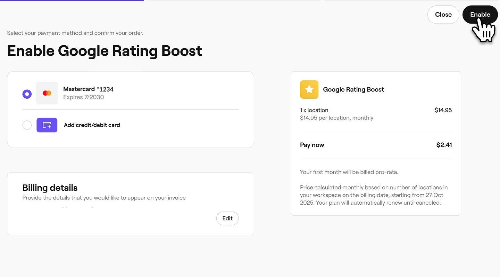
Task: Select the Mastercard *1234 radio button
Action: pyautogui.click(x=27, y=94)
